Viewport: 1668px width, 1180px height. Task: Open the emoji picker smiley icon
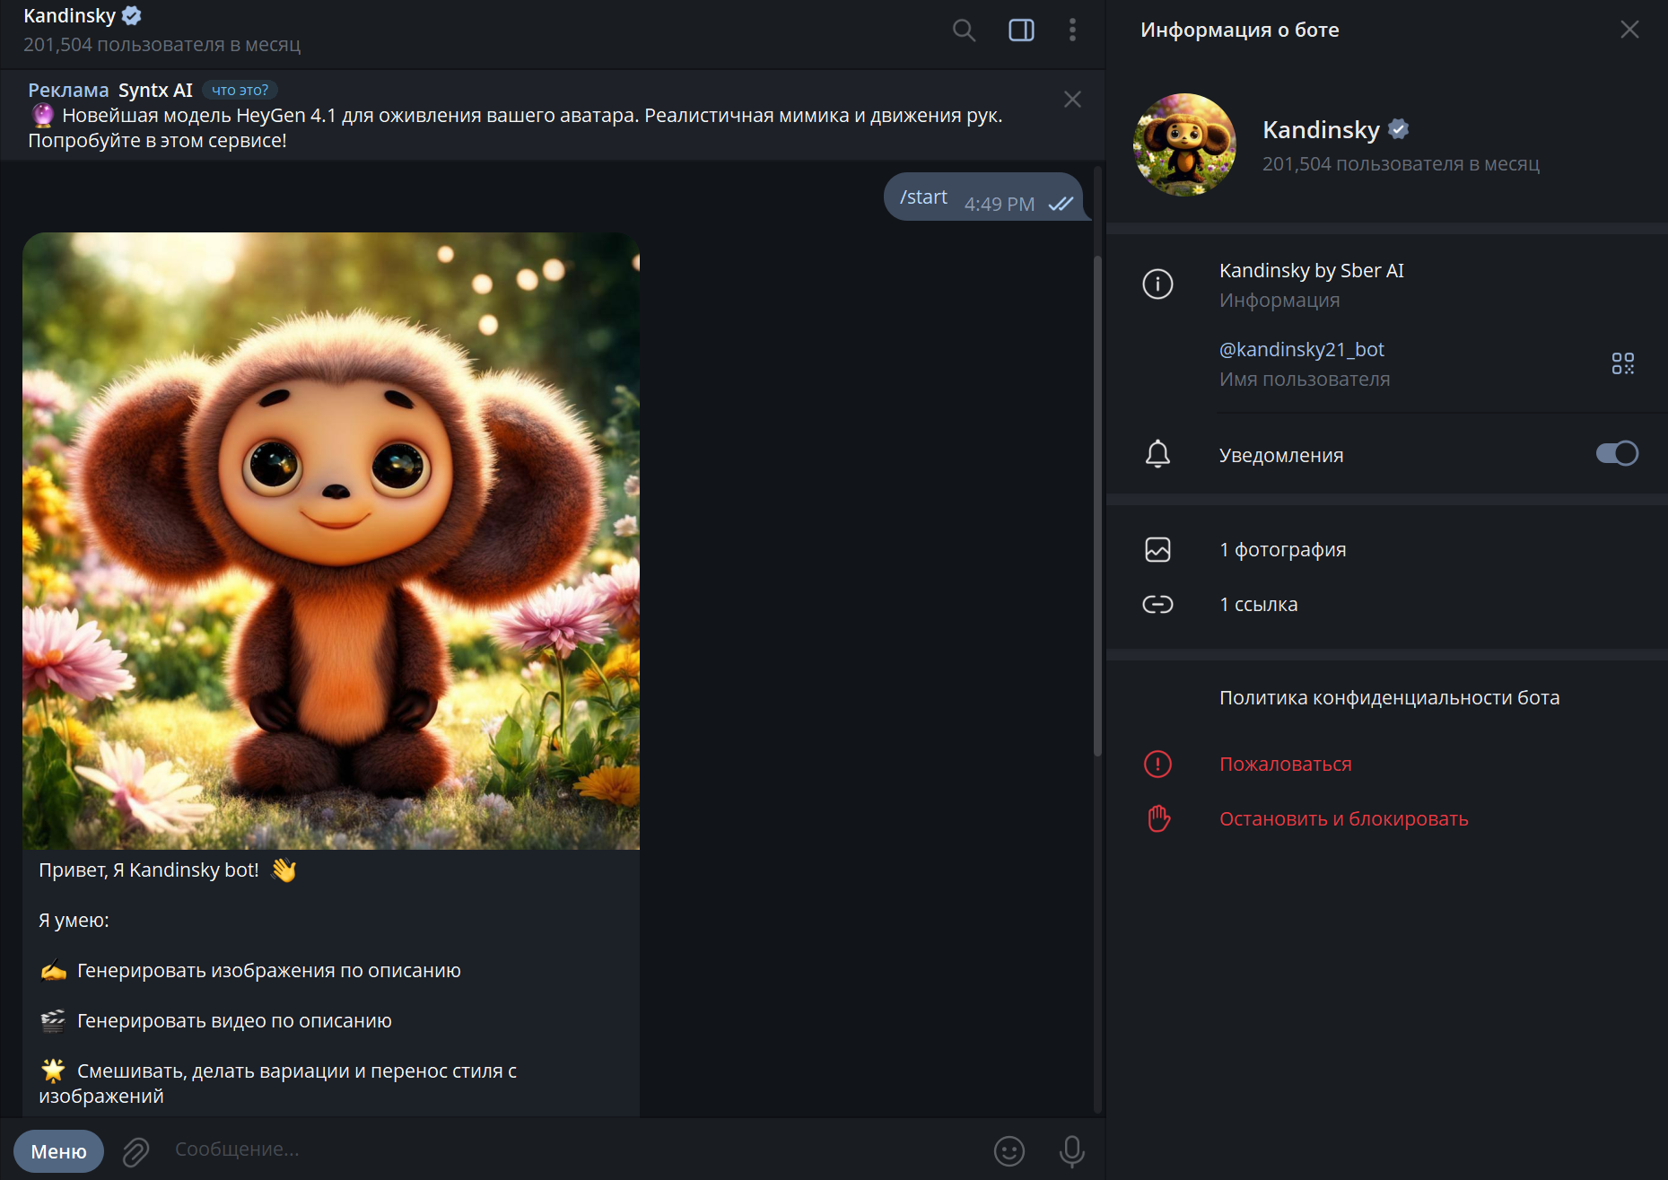point(1009,1151)
